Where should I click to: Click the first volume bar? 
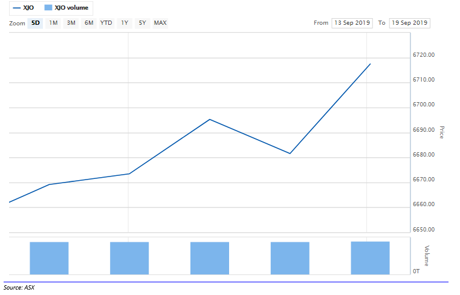50,258
